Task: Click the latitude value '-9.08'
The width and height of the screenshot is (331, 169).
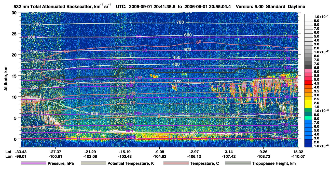Action: (159, 151)
